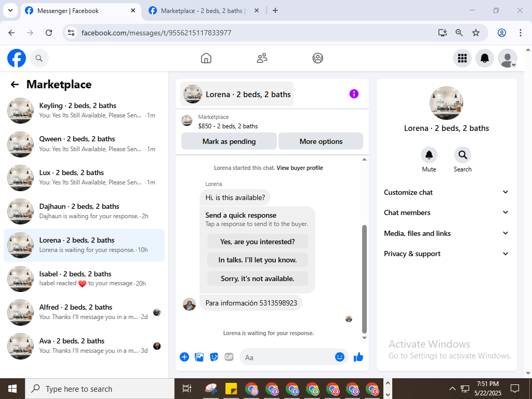Open Chrome profile icon
This screenshot has height=399, width=532.
click(502, 33)
